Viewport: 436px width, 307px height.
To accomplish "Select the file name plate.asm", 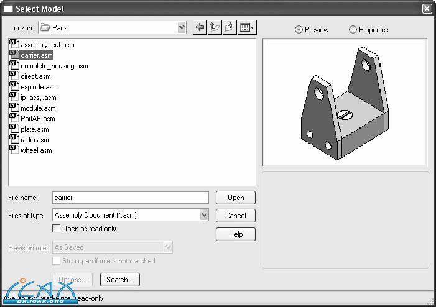I will click(35, 129).
